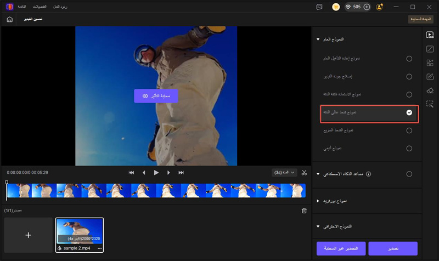
Task: Click the playhead at timeline start
Action: (7, 183)
